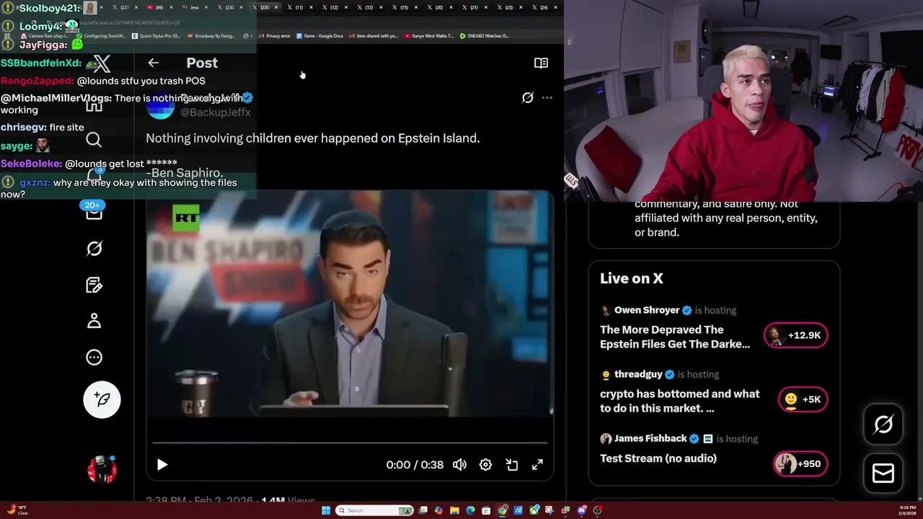The height and width of the screenshot is (519, 923).
Task: Open threadguy's crypto stream
Action: [x=679, y=401]
